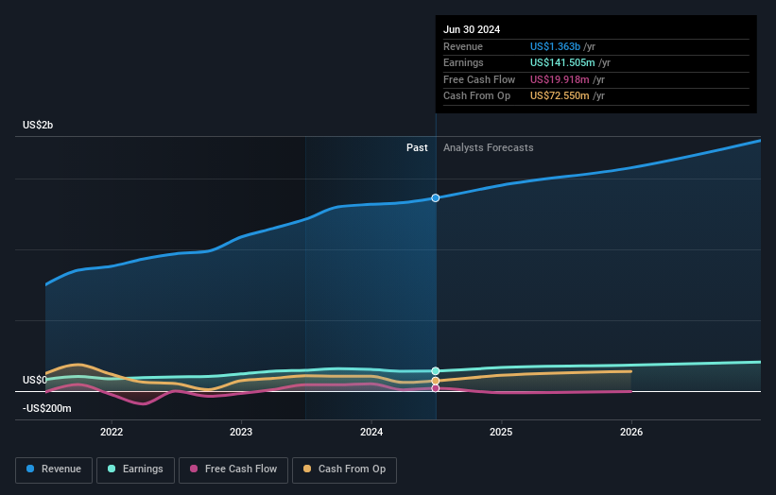776x495 pixels.
Task: Click the US$1.363b revenue value
Action: point(555,46)
